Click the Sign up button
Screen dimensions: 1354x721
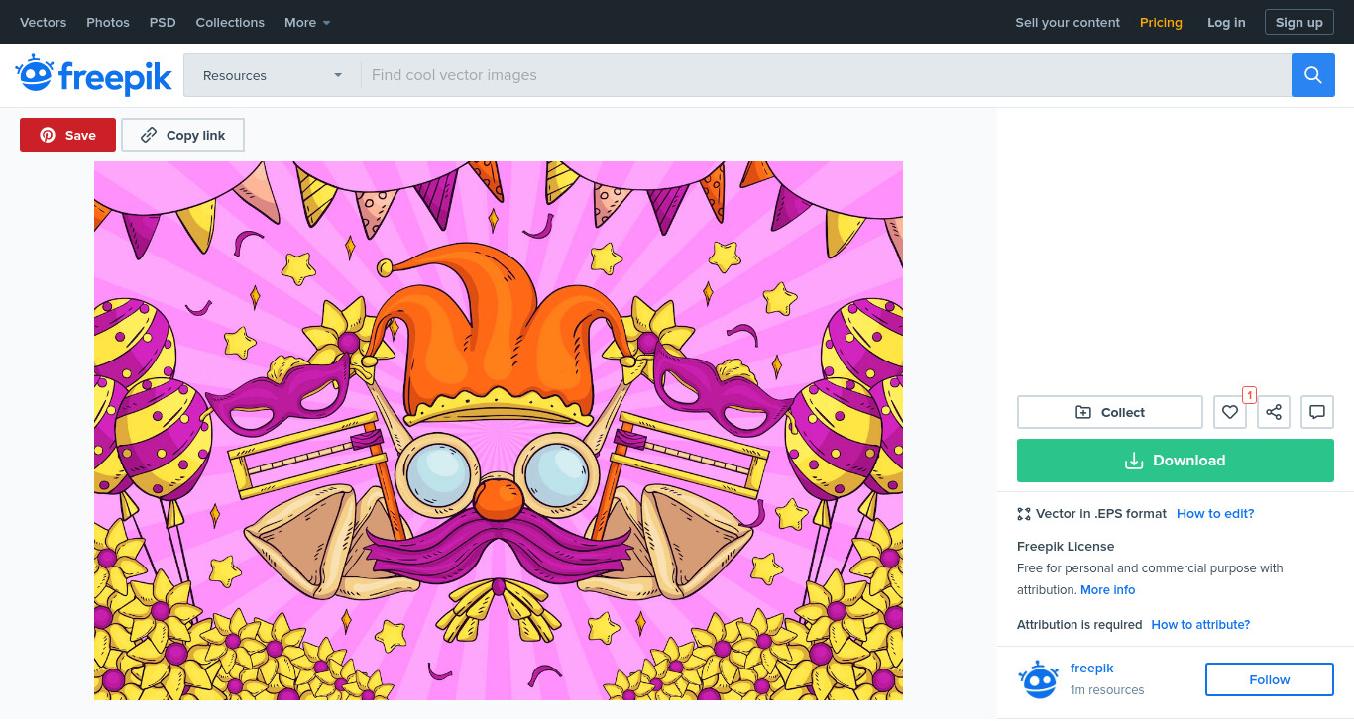coord(1298,22)
